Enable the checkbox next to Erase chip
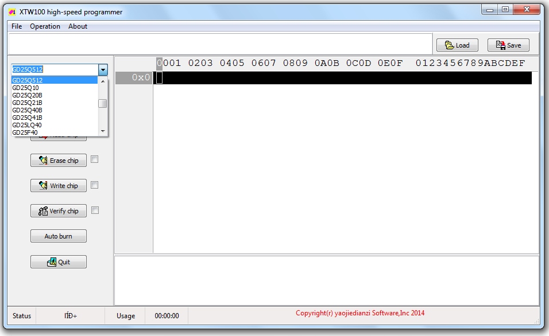This screenshot has height=336, width=549. (94, 160)
